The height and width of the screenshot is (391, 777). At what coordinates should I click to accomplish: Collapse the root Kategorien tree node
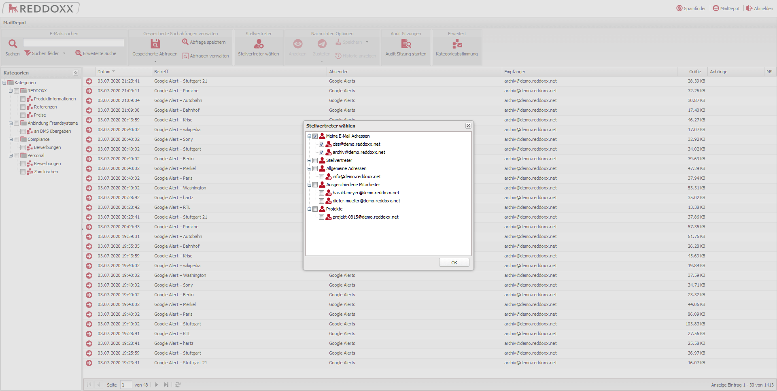click(x=4, y=83)
